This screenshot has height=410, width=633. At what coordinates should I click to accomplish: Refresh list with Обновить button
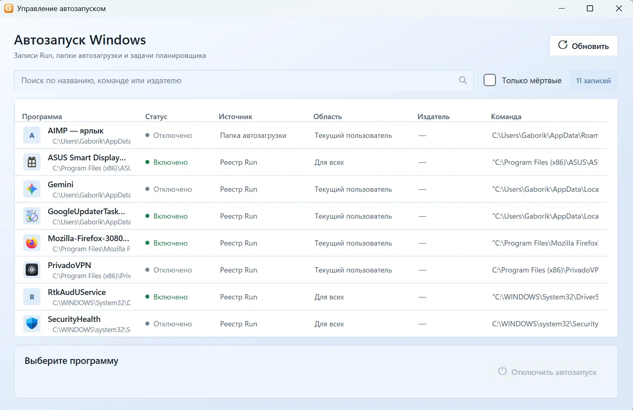click(x=583, y=45)
